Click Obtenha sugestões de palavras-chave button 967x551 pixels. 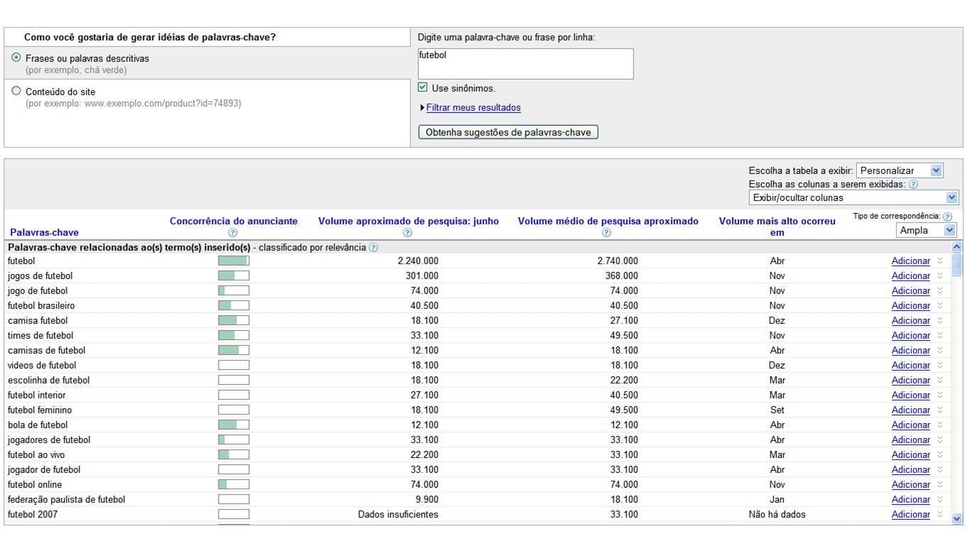(508, 132)
